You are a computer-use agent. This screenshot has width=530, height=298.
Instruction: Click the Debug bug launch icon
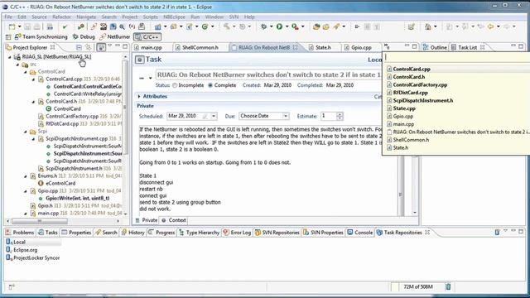tap(264, 26)
